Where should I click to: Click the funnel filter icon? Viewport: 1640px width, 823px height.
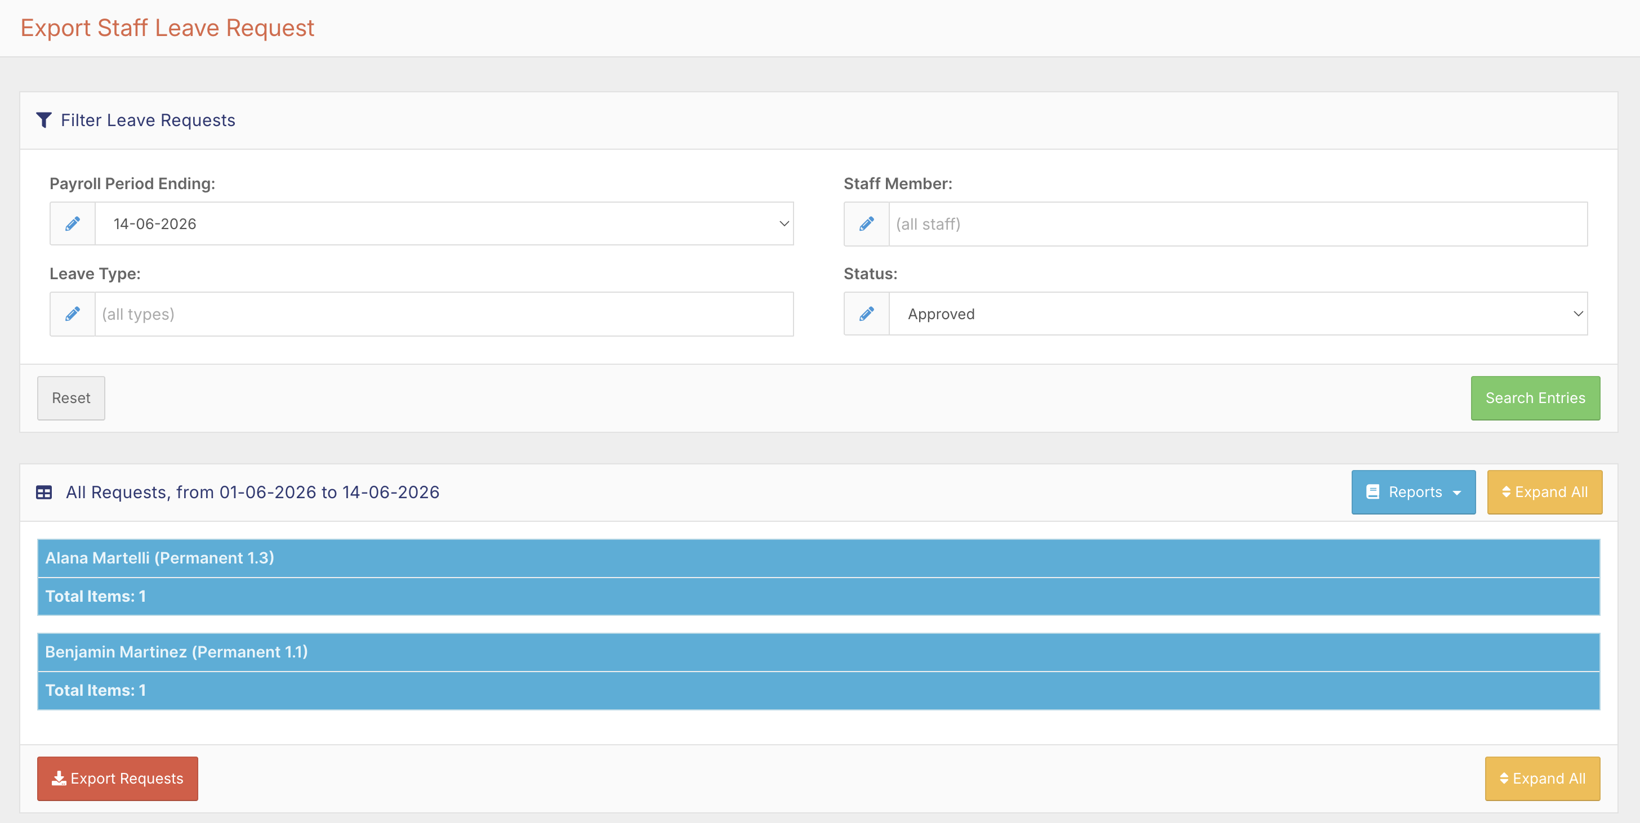pos(44,120)
